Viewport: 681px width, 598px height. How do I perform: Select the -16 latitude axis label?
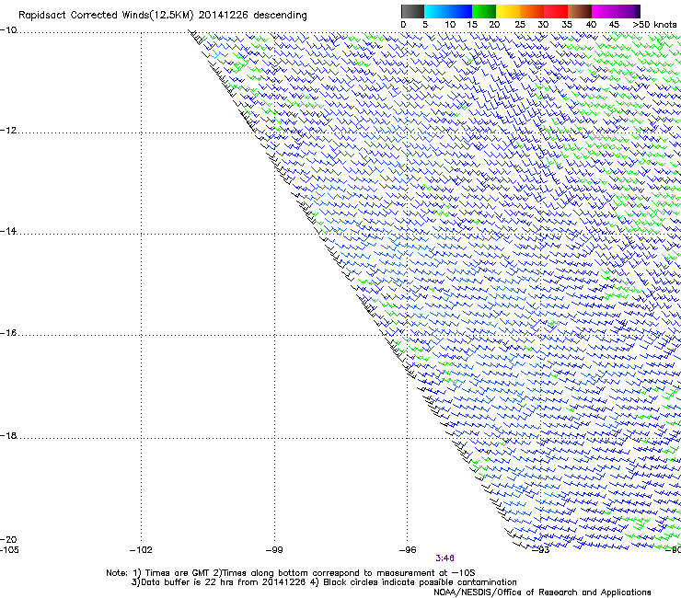[x=8, y=333]
